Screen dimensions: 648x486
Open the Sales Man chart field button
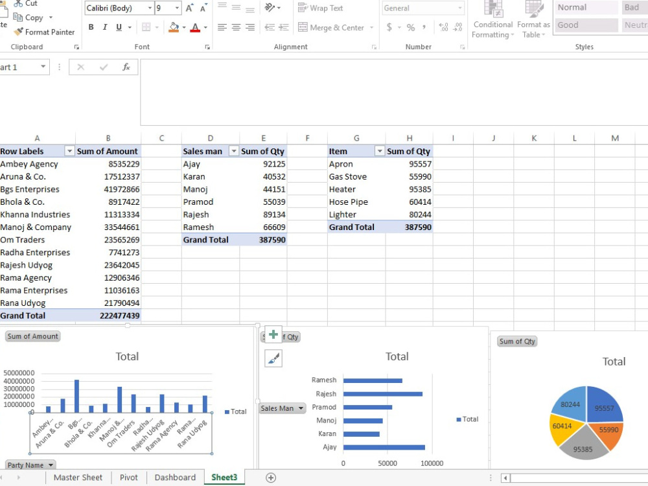(283, 408)
